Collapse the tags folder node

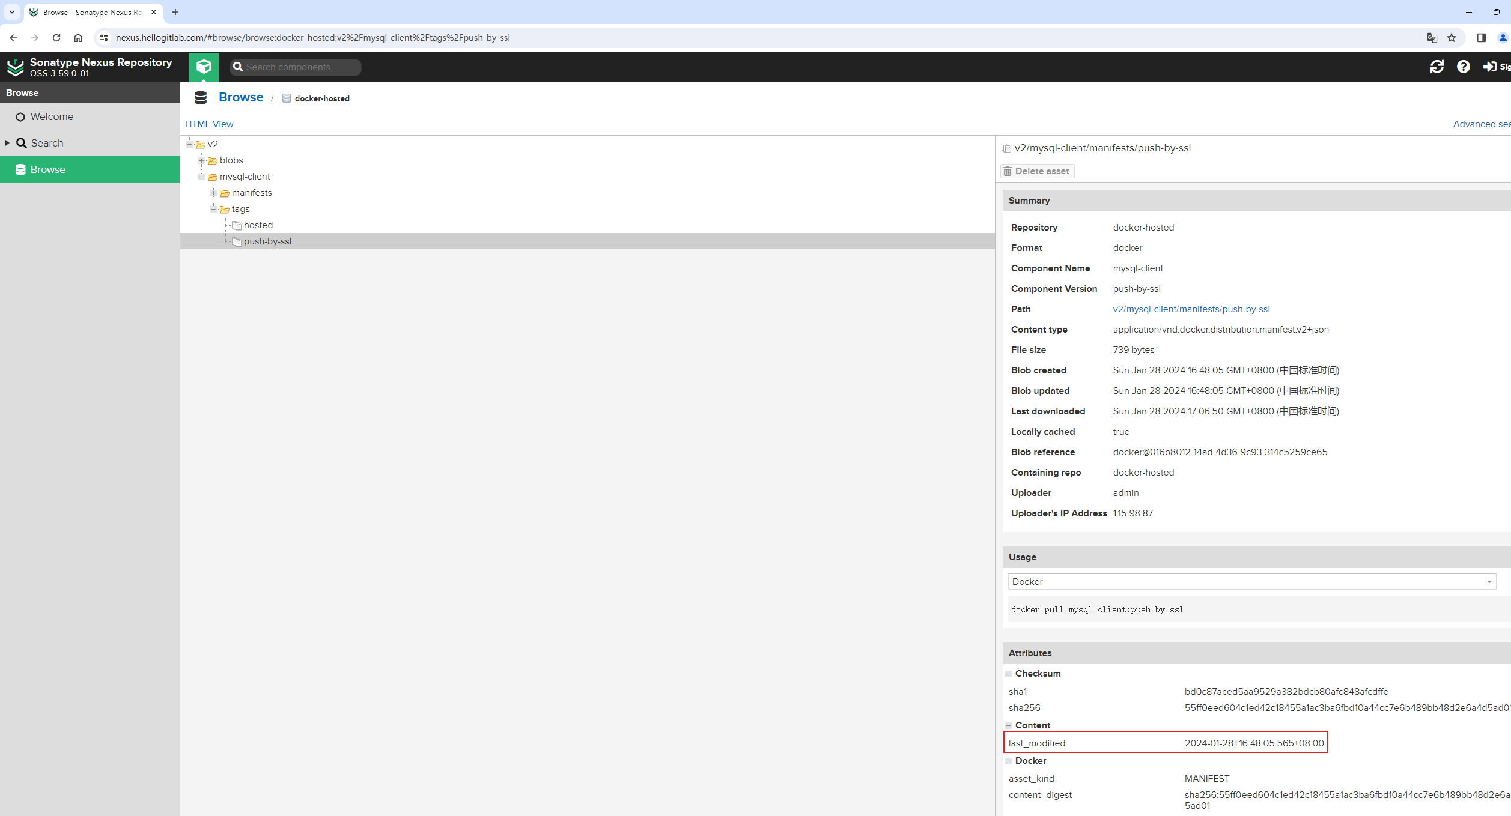pos(214,209)
